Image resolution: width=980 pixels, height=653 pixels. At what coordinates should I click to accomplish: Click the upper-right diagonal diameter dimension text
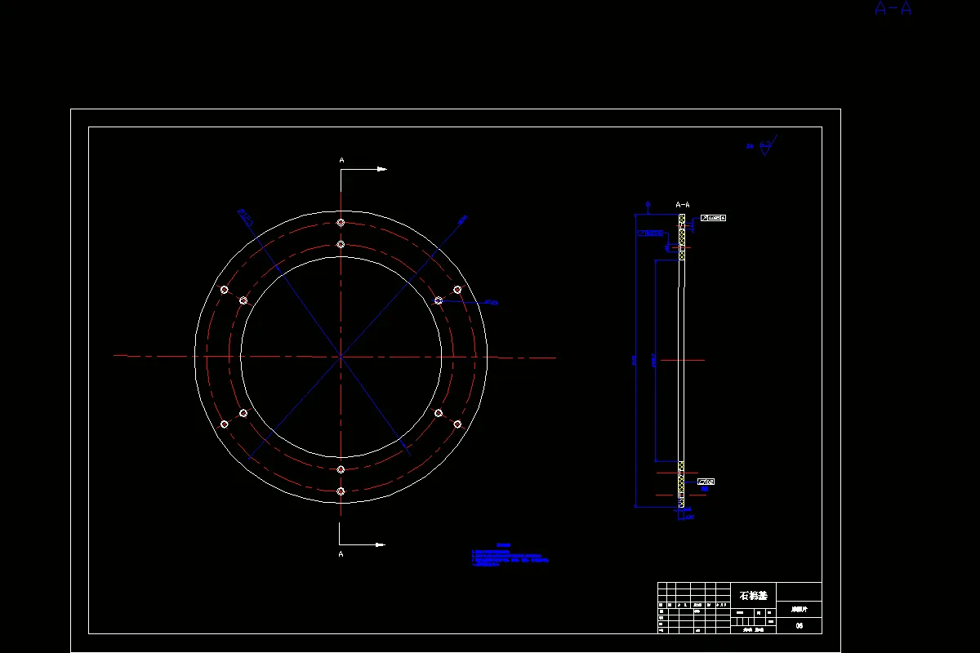point(461,220)
